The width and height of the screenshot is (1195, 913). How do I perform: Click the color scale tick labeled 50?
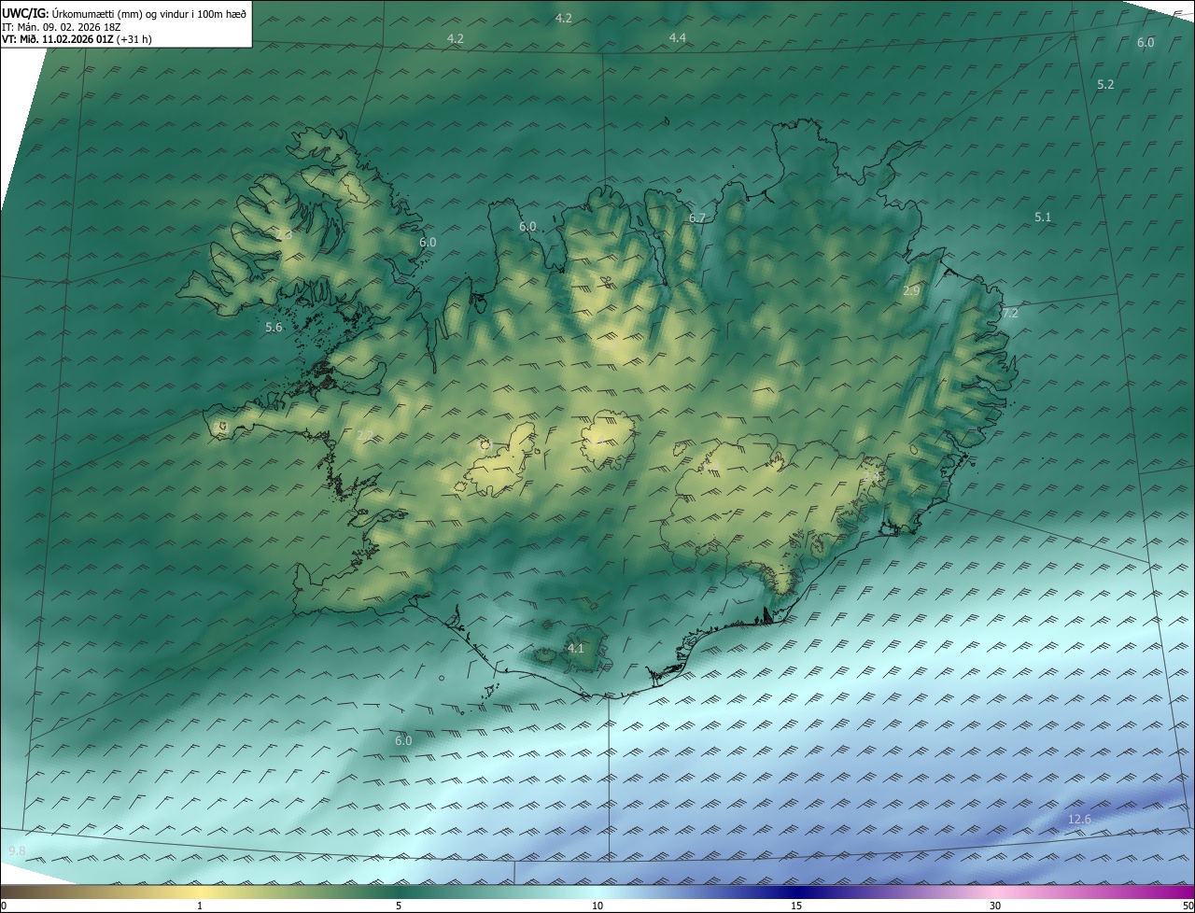coord(1188,906)
